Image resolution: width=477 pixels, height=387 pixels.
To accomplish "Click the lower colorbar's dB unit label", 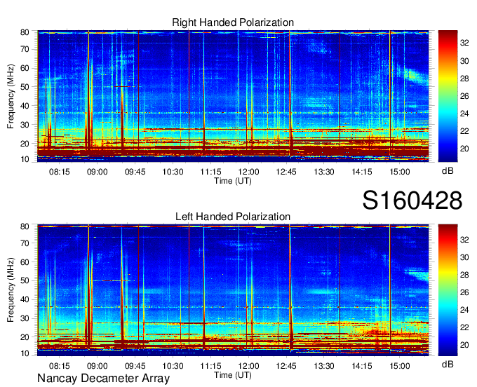I will click(448, 365).
